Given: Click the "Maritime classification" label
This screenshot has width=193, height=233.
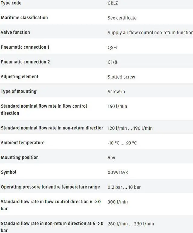Looking at the screenshot, I should [24, 18].
